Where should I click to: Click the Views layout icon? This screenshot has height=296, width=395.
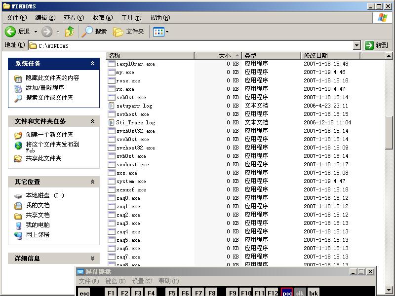pos(158,32)
